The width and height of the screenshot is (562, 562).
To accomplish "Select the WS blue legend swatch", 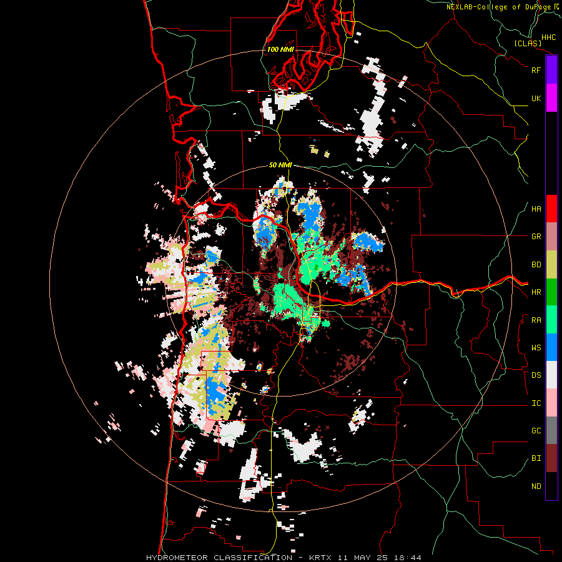I will coord(551,347).
